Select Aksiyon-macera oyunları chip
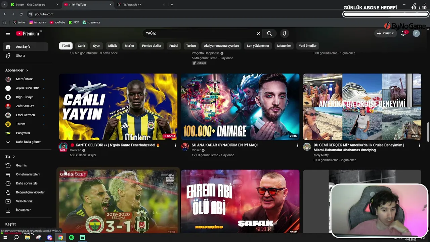Screen dimensions: 430x242 (221, 46)
